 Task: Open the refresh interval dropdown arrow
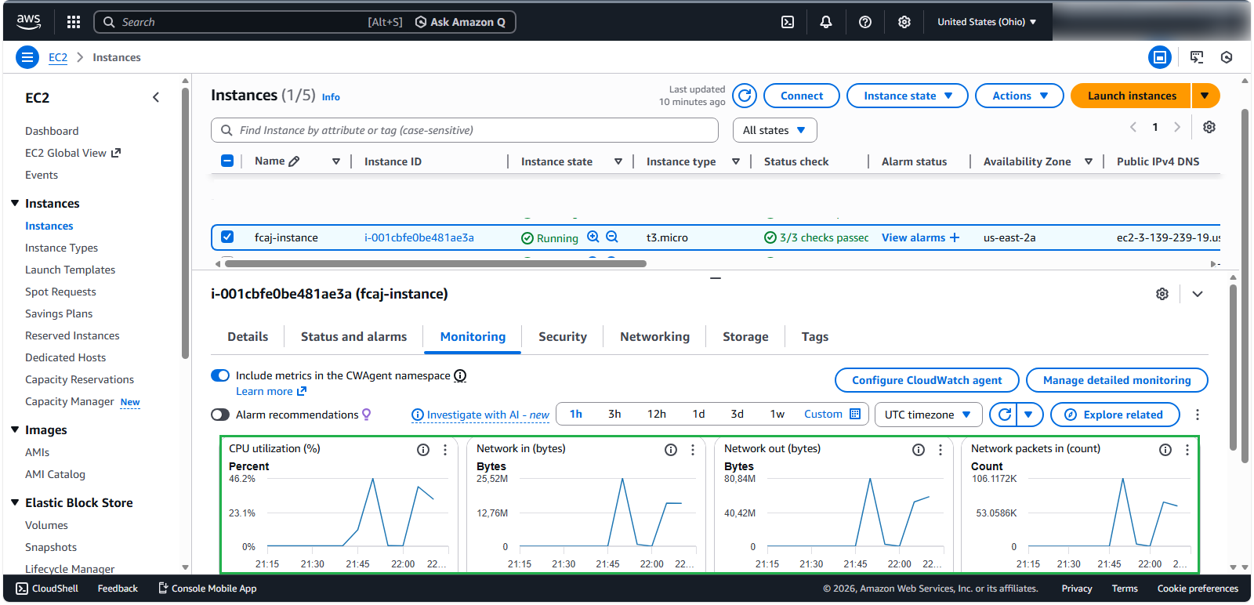tap(1029, 415)
